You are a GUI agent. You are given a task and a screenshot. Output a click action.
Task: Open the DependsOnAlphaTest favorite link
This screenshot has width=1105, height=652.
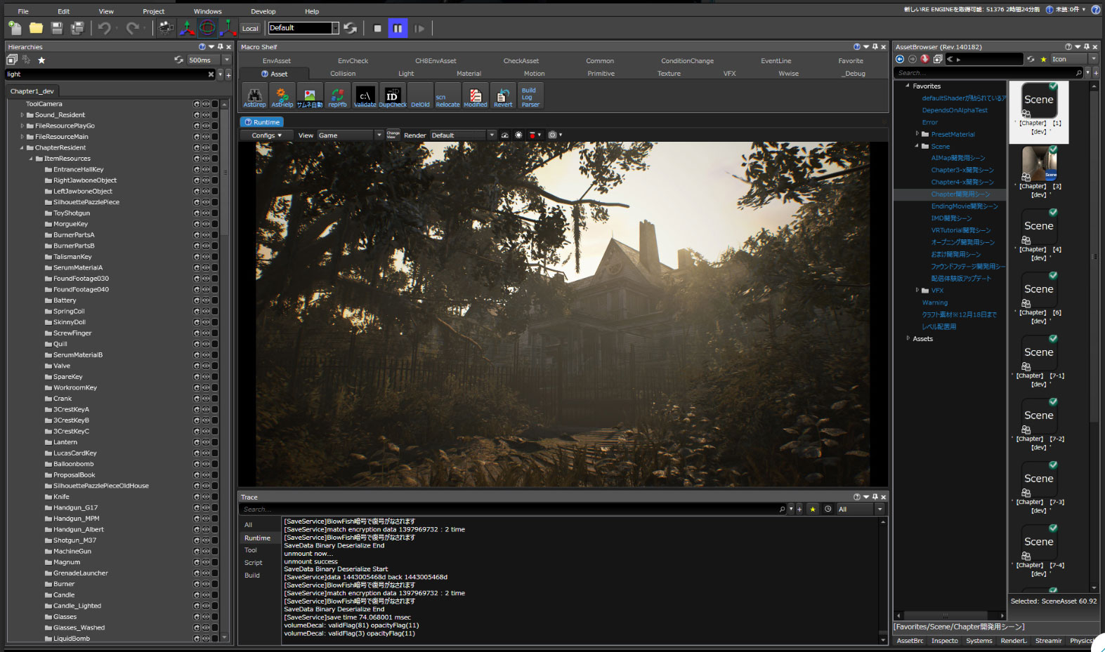(954, 110)
